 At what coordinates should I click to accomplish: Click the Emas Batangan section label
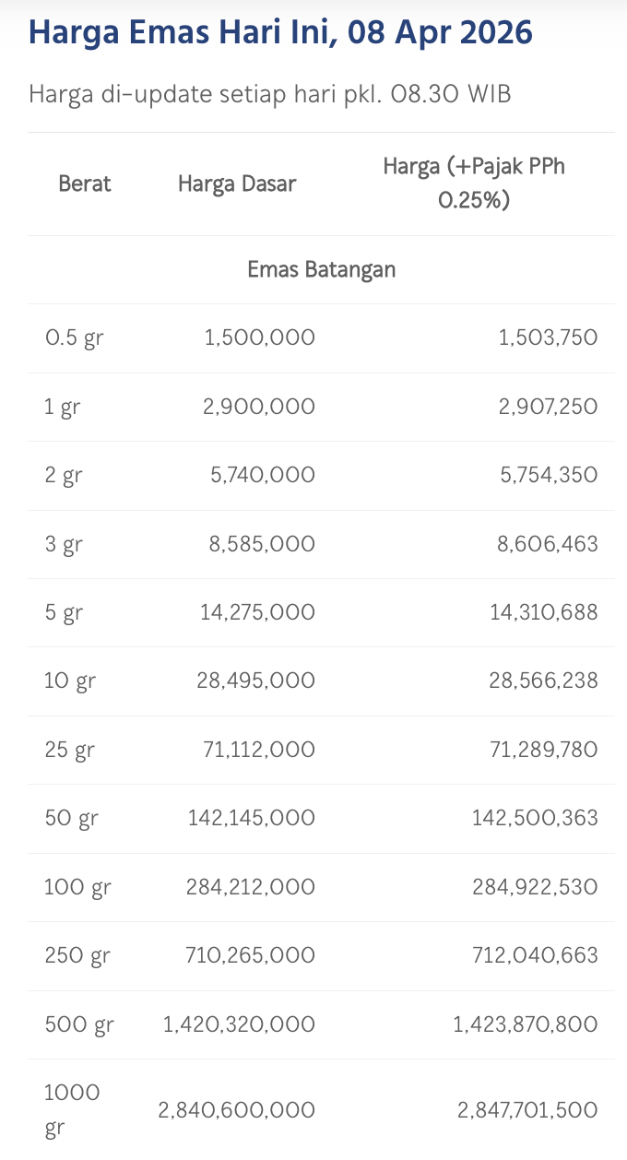pyautogui.click(x=321, y=269)
